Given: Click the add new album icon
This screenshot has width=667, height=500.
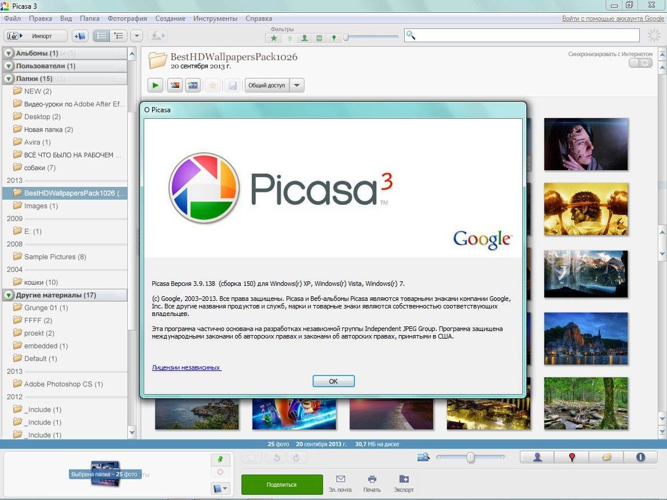Looking at the screenshot, I should (x=80, y=36).
